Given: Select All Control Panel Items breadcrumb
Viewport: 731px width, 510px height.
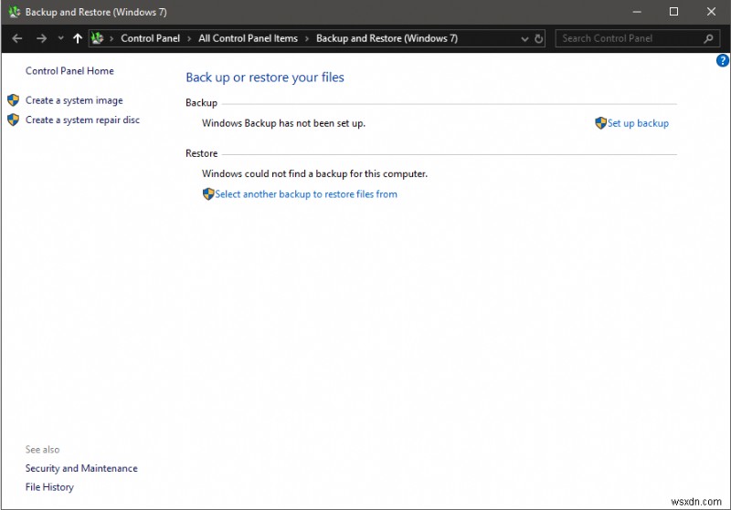Looking at the screenshot, I should pos(248,38).
